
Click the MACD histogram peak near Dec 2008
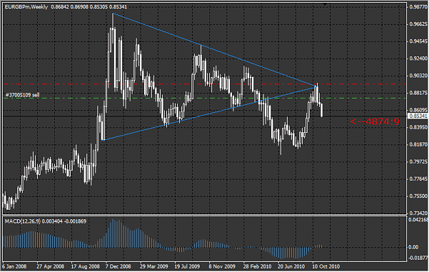pos(113,233)
